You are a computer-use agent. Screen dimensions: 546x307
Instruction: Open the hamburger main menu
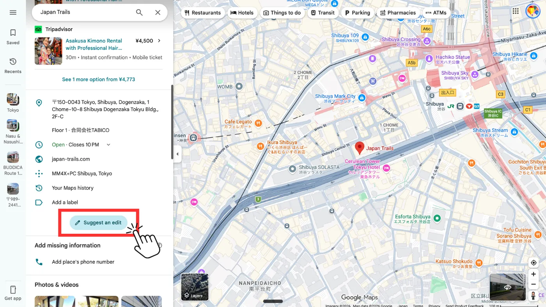pos(13,12)
